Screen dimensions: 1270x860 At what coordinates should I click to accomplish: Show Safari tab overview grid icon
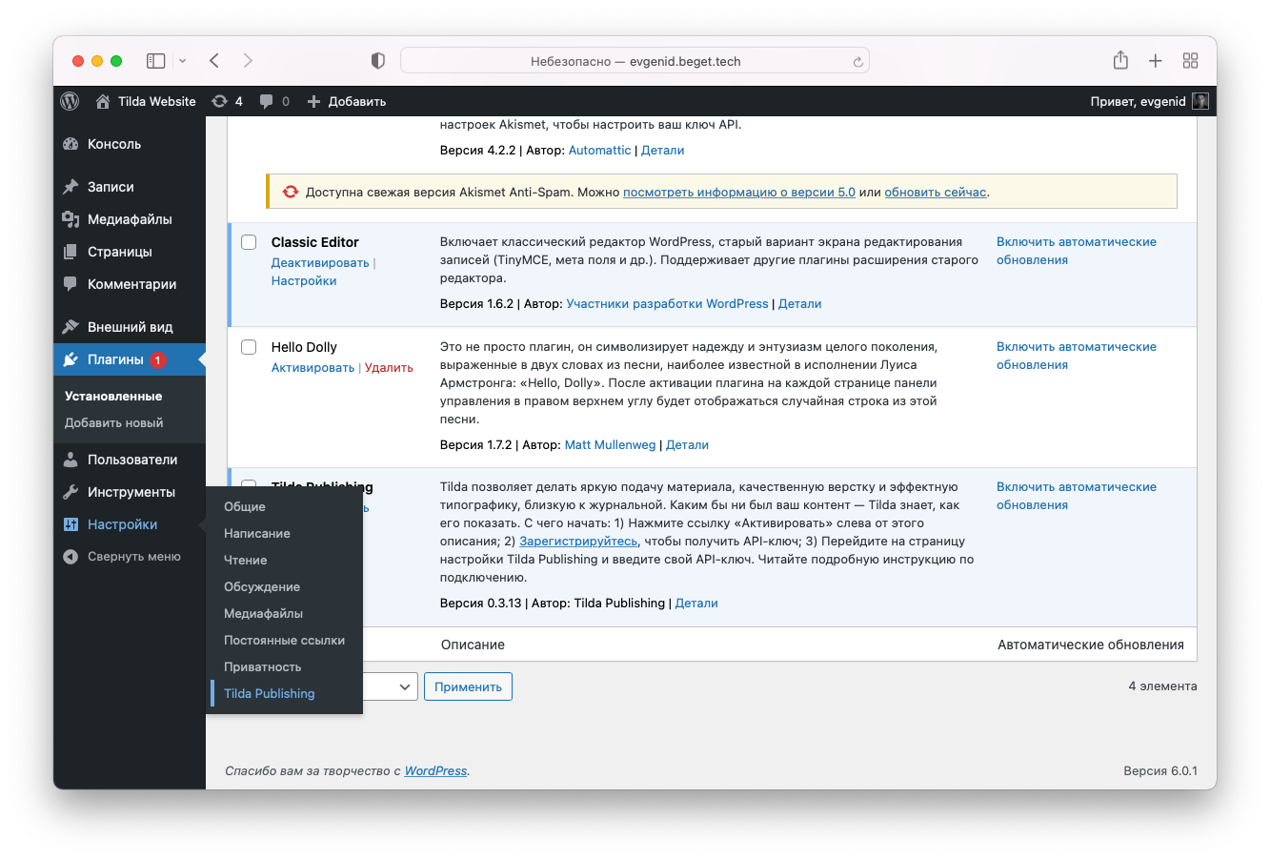(x=1190, y=61)
